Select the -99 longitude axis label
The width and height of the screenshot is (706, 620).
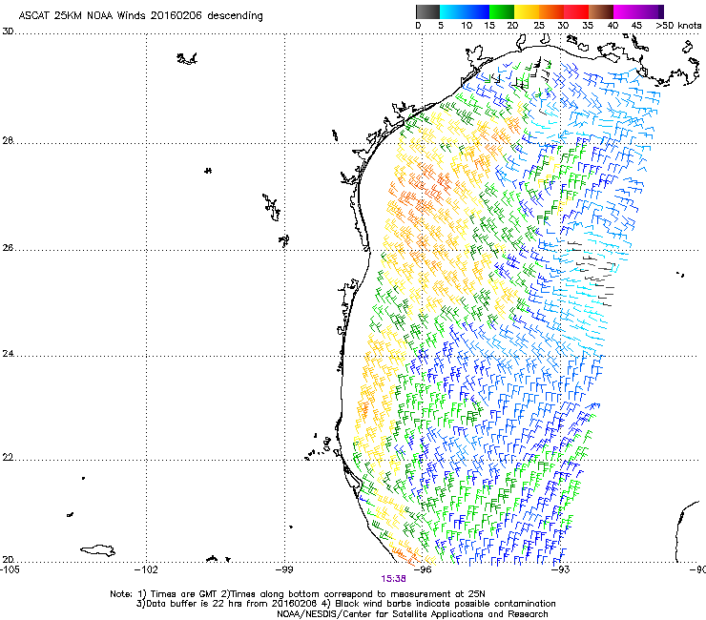pos(285,569)
